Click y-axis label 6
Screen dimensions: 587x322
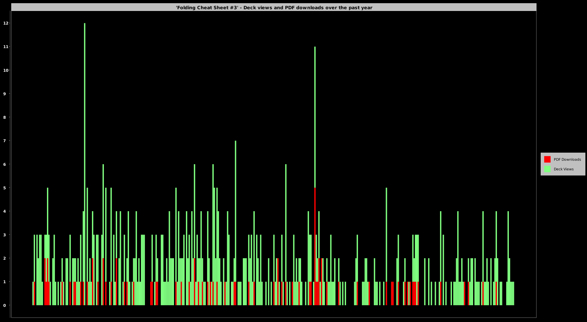[5, 164]
